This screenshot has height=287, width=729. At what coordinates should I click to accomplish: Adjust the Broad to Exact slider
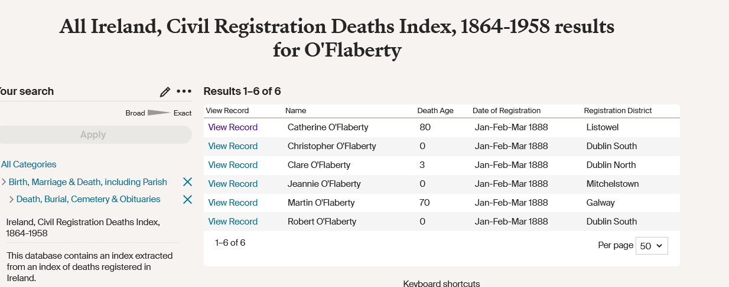(159, 113)
